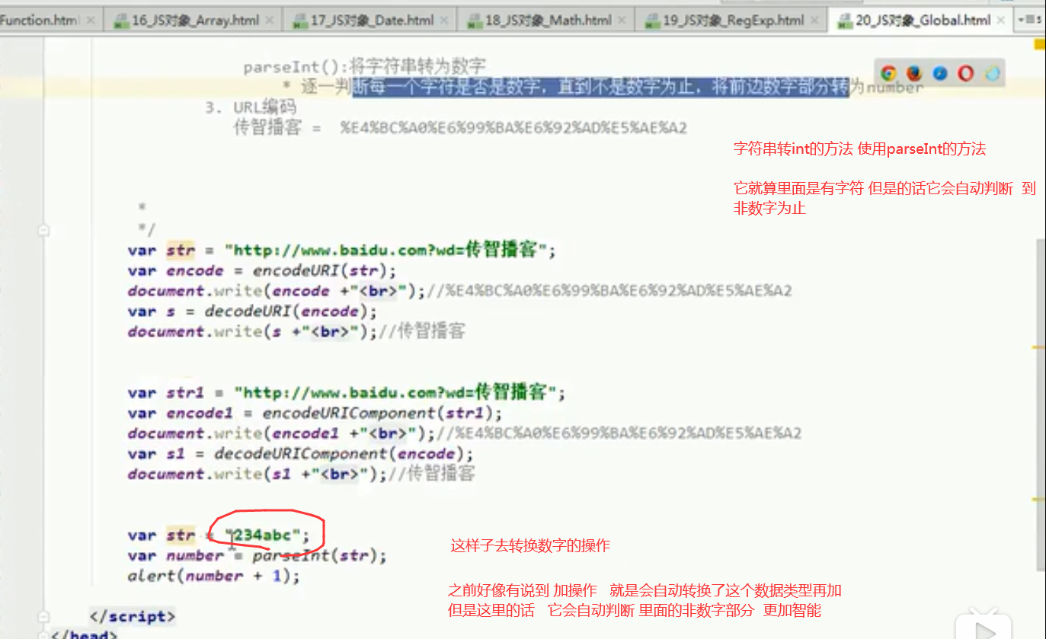The width and height of the screenshot is (1046, 639).
Task: Open preview in Firefox browser icon
Action: 915,73
